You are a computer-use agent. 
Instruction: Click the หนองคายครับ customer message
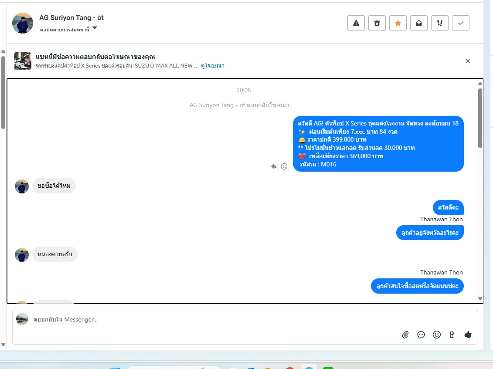click(x=55, y=254)
